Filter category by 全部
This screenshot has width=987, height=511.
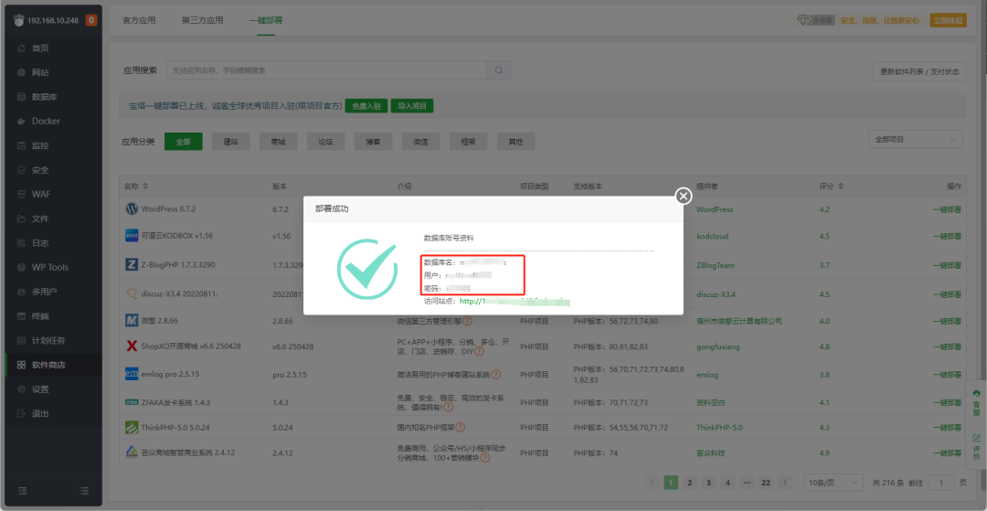coord(183,142)
